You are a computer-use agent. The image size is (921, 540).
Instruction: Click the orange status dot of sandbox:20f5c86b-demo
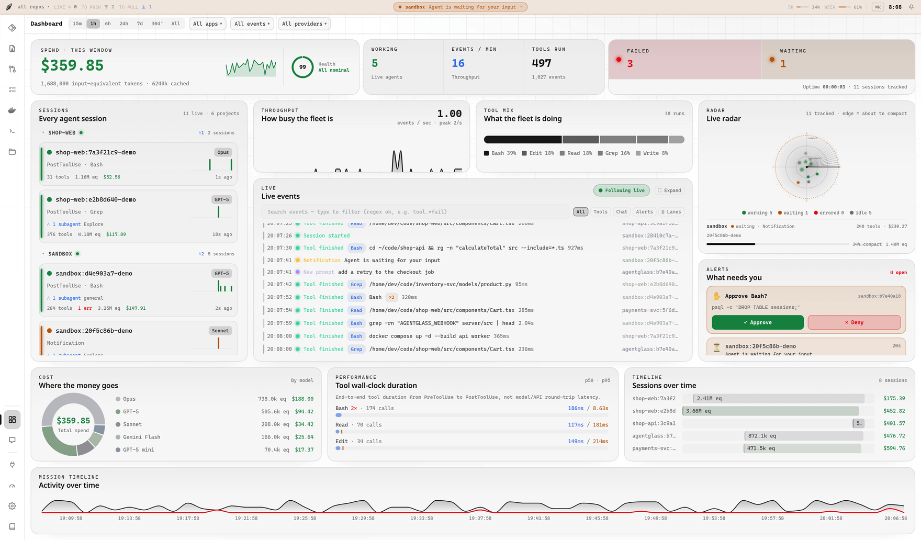[50, 331]
